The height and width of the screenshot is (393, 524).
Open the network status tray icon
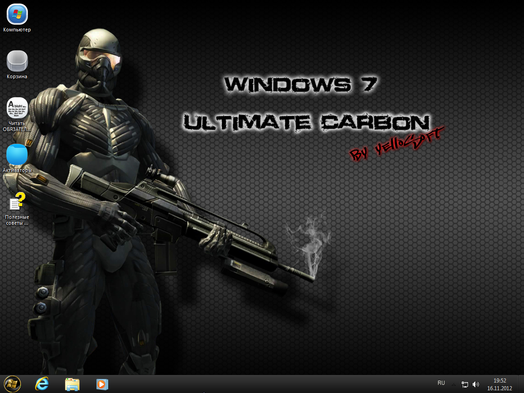[464, 385]
